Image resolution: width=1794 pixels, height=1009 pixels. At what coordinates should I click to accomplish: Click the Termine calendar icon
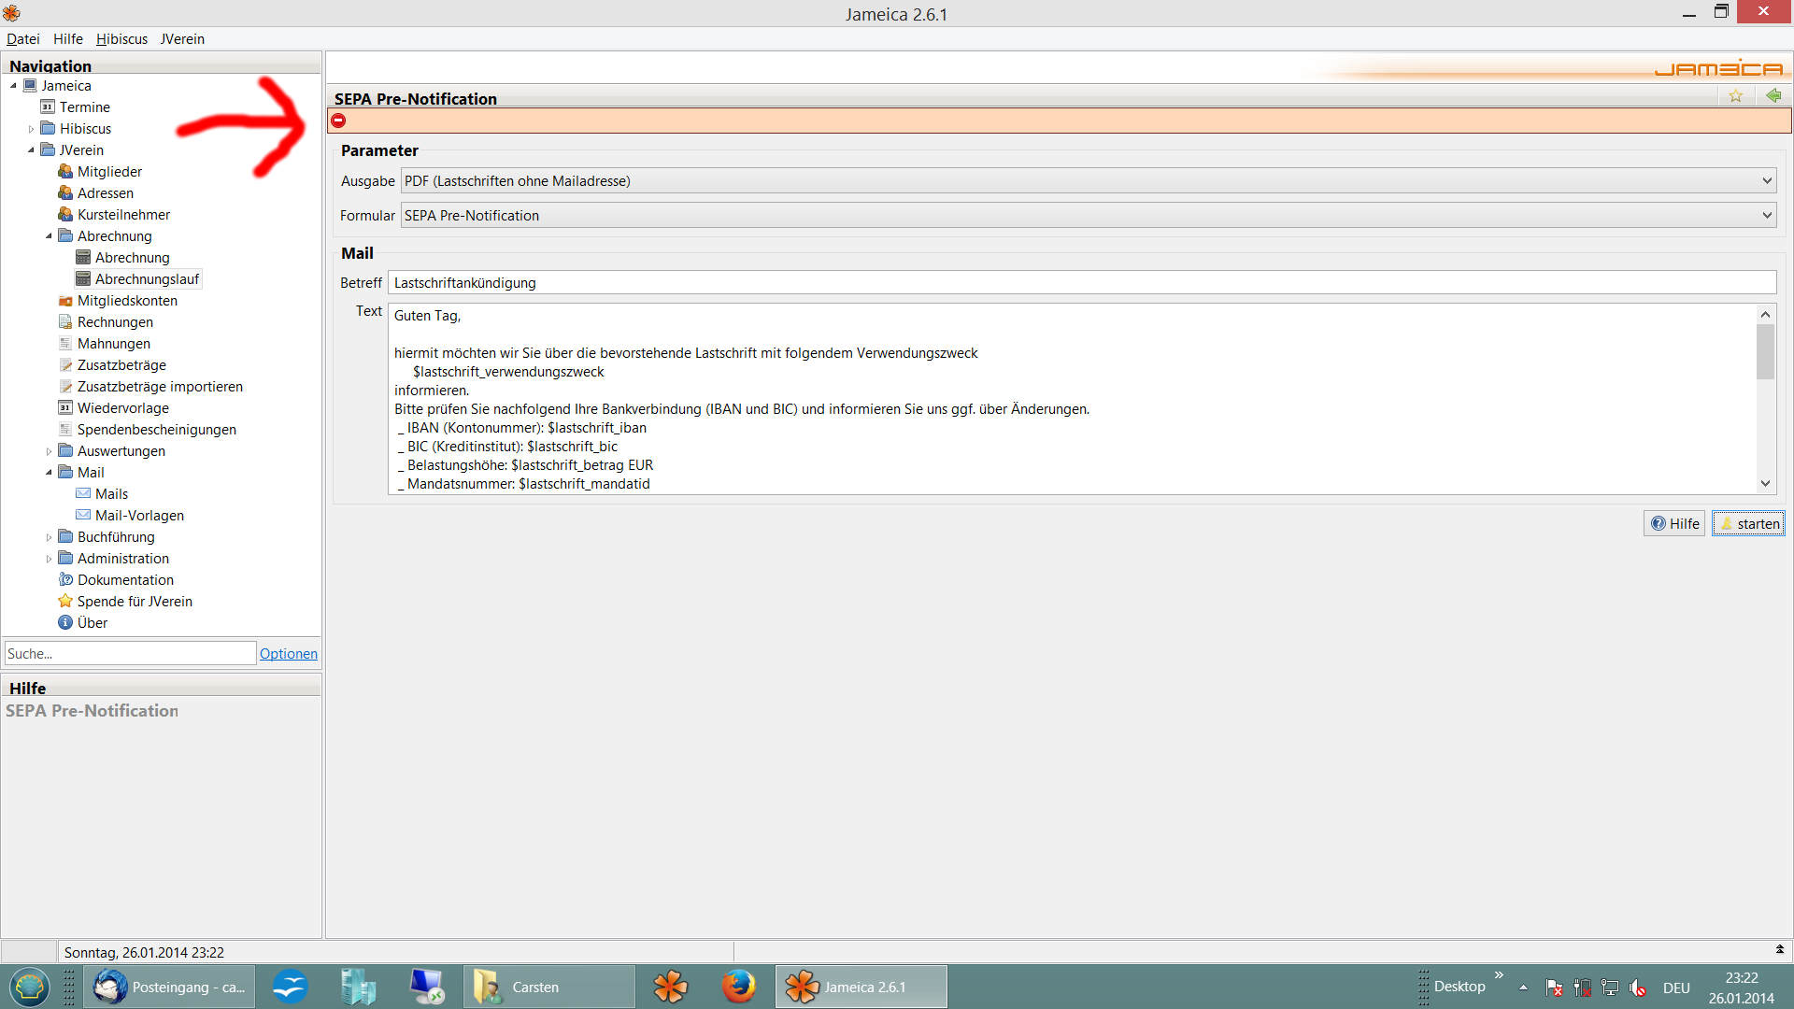pos(48,107)
